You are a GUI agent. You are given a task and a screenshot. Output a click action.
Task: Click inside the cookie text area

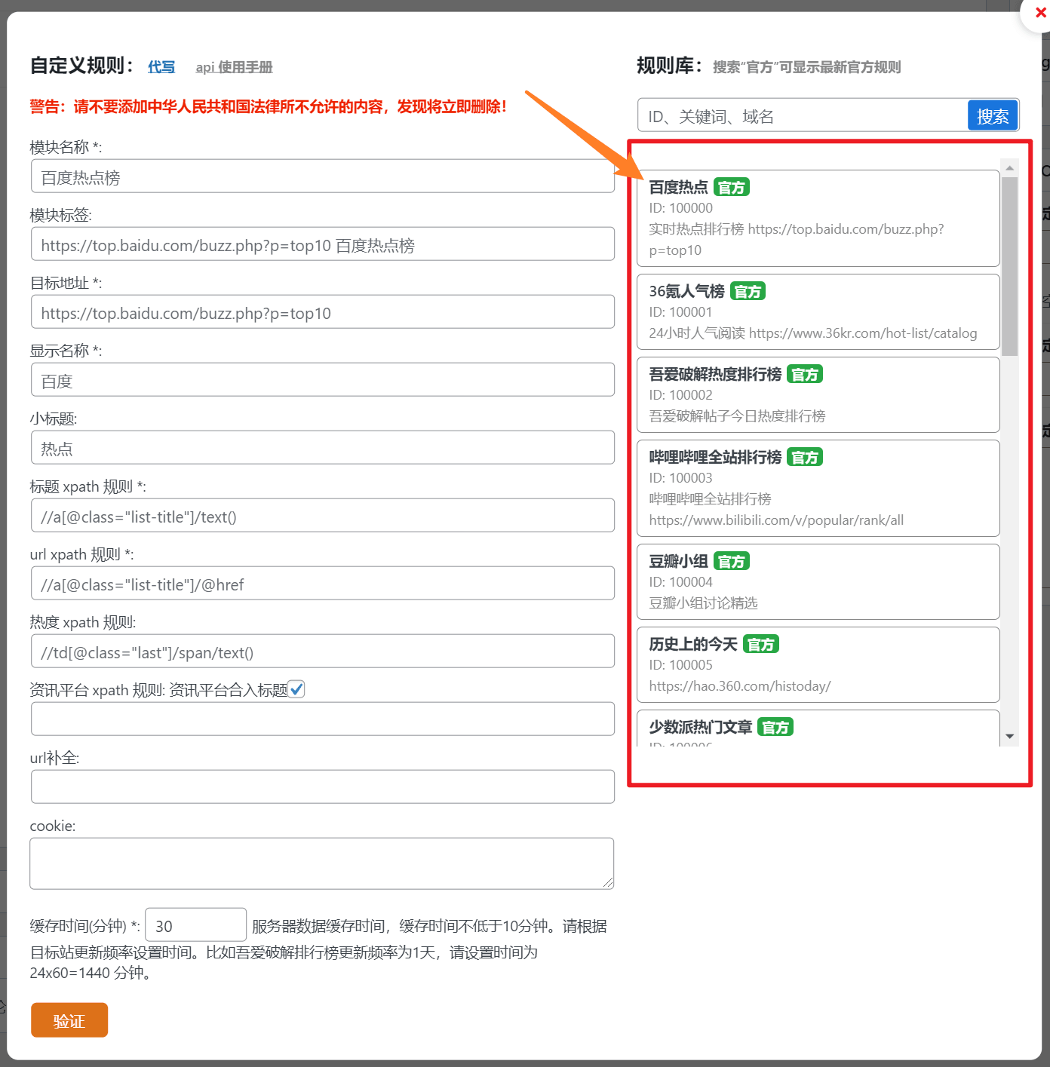[322, 863]
